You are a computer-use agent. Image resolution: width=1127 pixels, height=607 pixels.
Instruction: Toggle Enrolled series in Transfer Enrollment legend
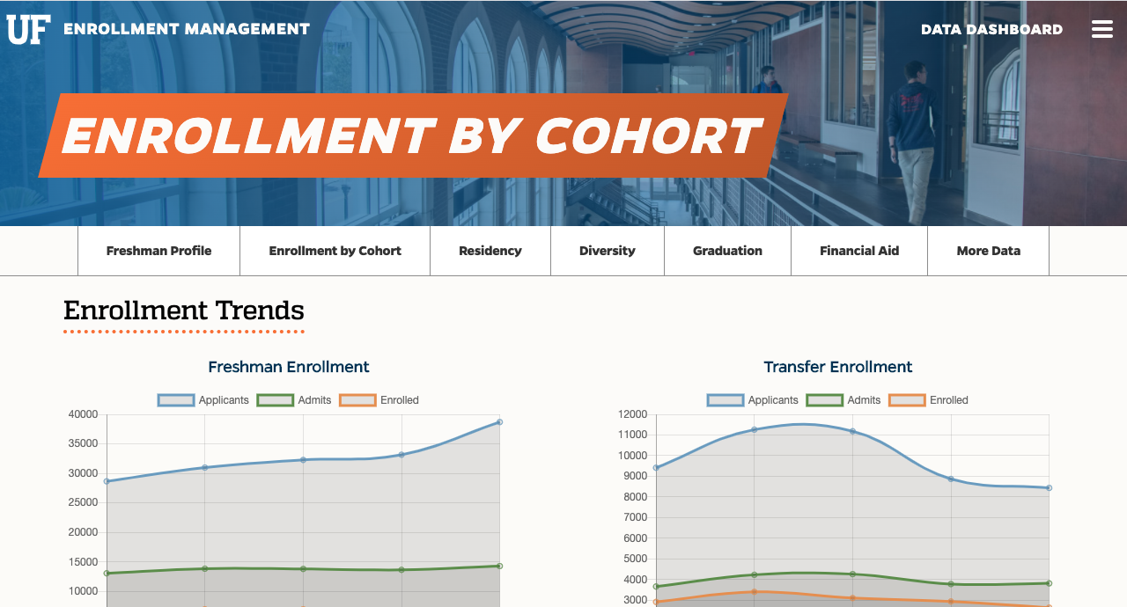(x=929, y=400)
